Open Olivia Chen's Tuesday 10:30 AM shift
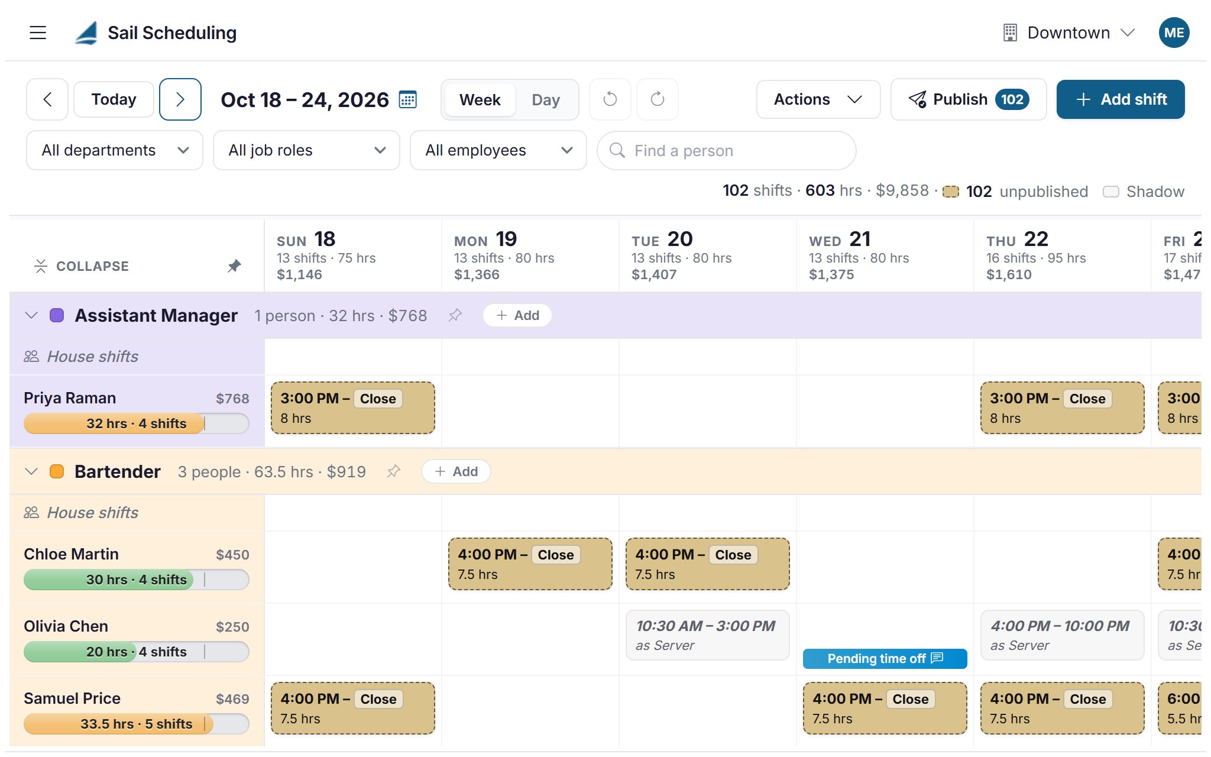The width and height of the screenshot is (1211, 757). click(x=708, y=635)
